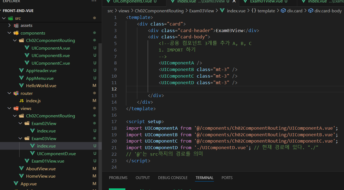Click Vue icon of UIComponentD.vue in explorer
Screen dimensions: 344x190
[32, 154]
